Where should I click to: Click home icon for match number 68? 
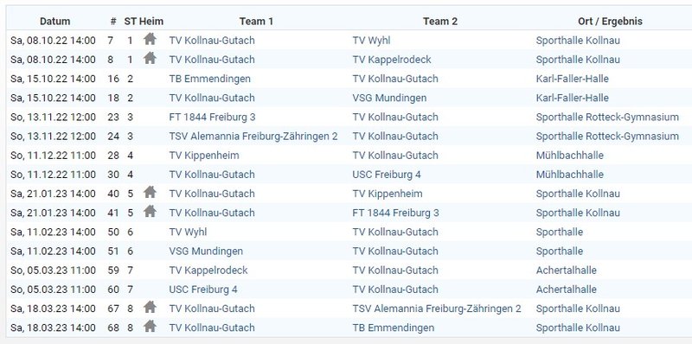[150, 327]
